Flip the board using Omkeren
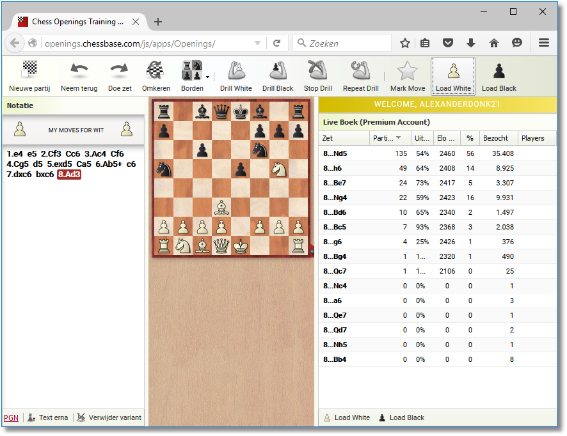This screenshot has width=567, height=436. pyautogui.click(x=156, y=76)
